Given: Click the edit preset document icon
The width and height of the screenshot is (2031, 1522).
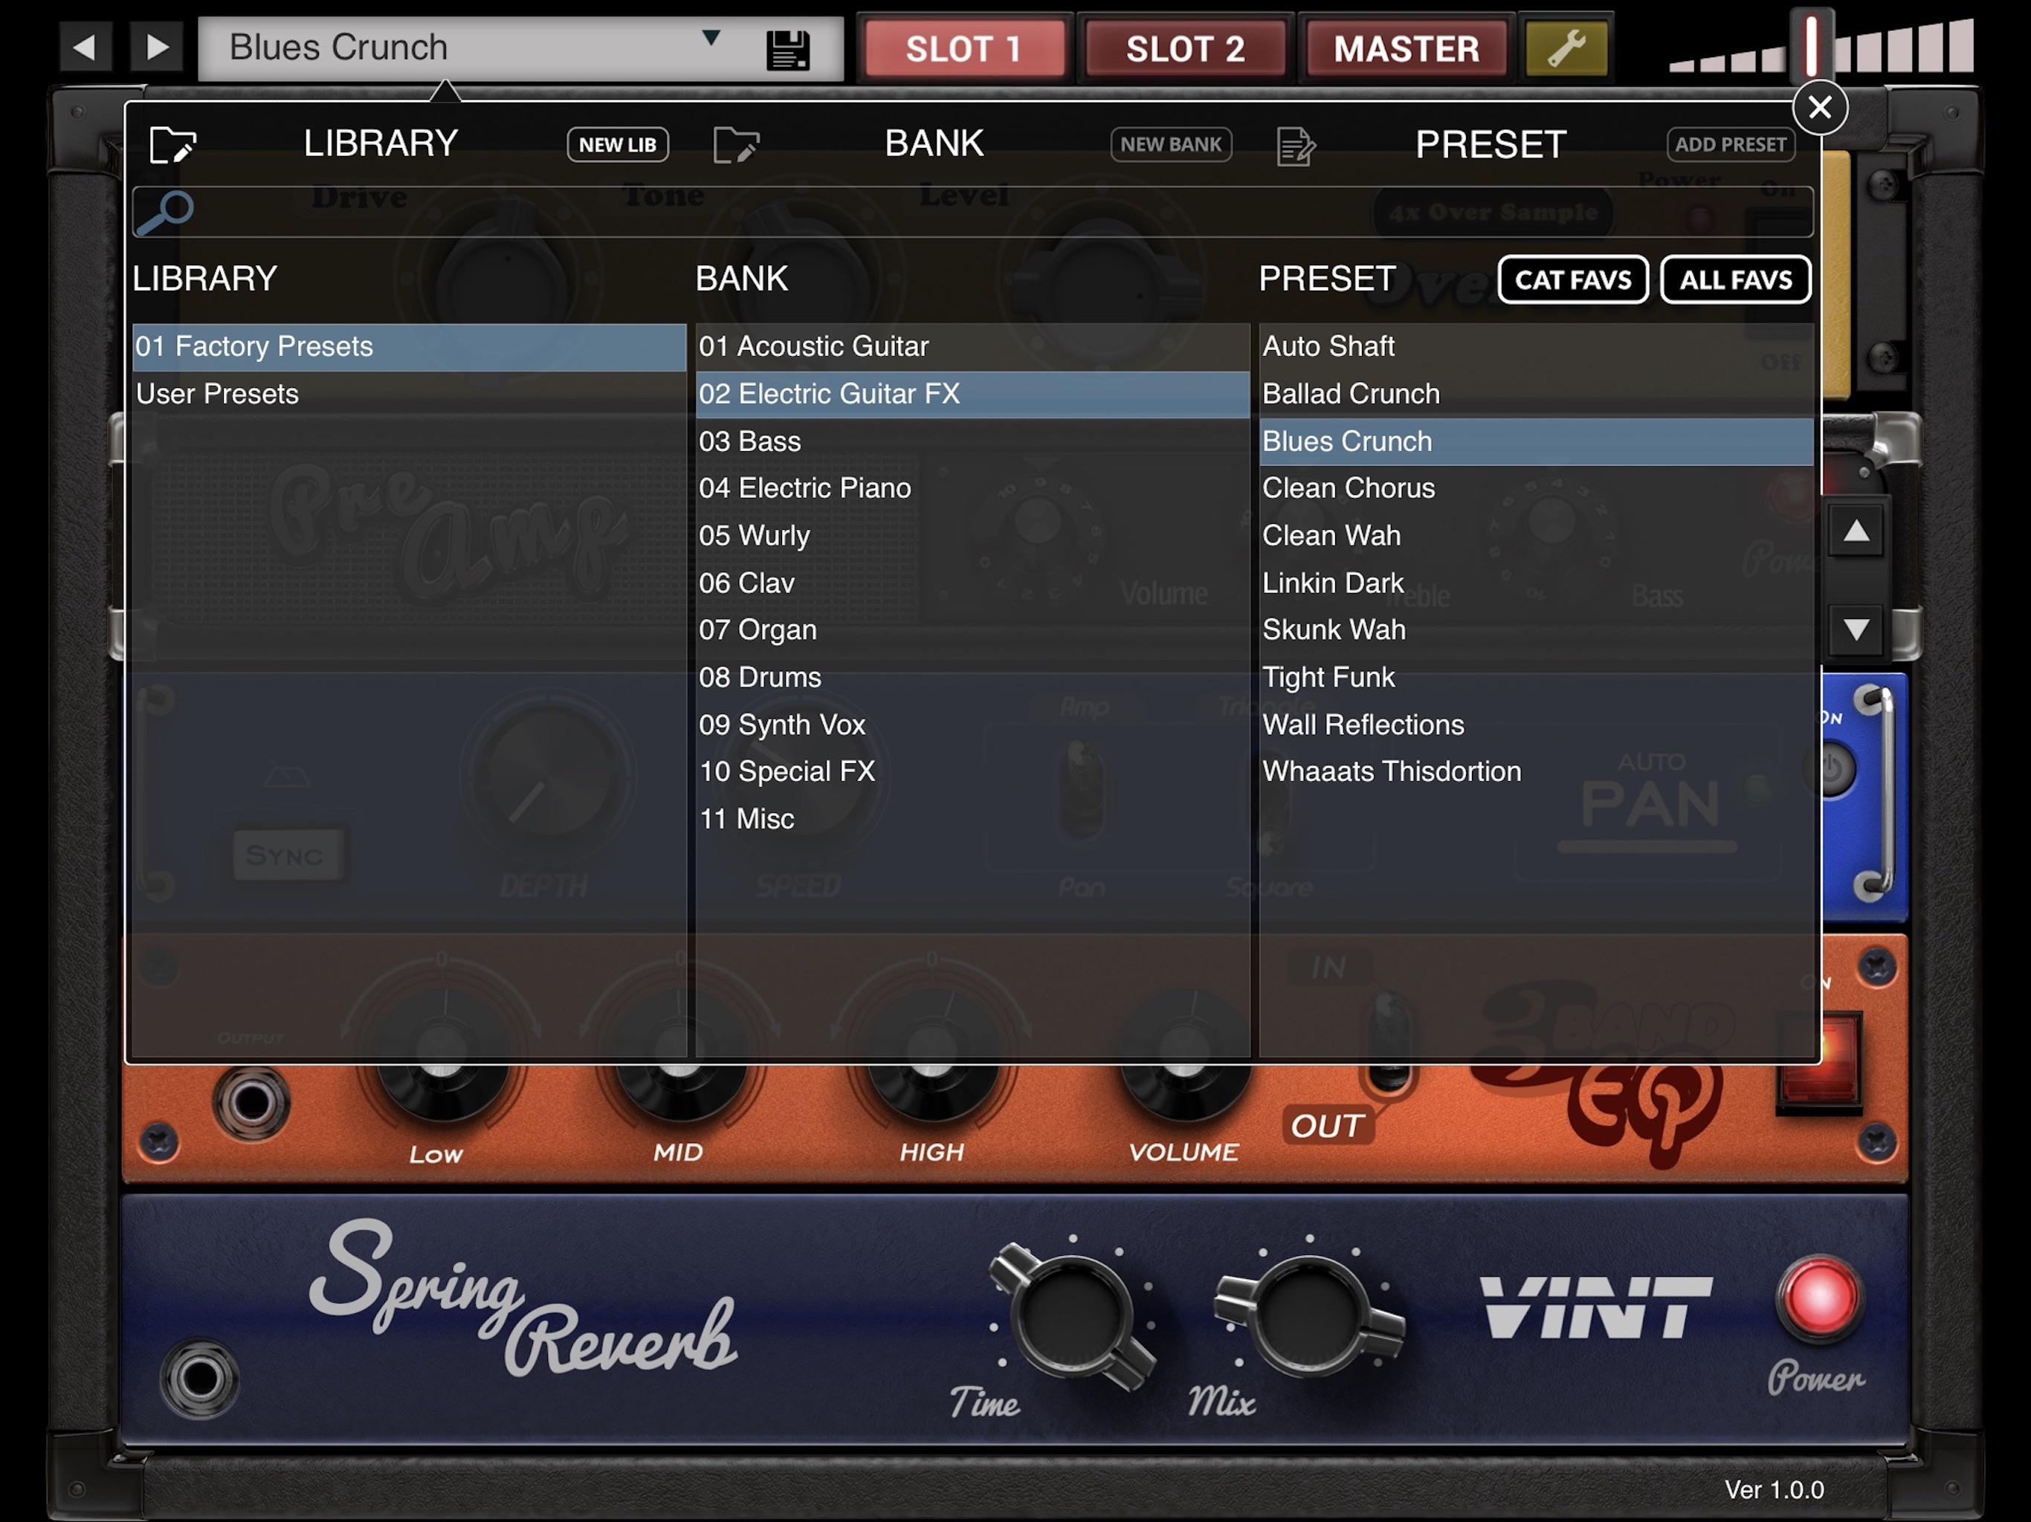Looking at the screenshot, I should tap(1296, 146).
